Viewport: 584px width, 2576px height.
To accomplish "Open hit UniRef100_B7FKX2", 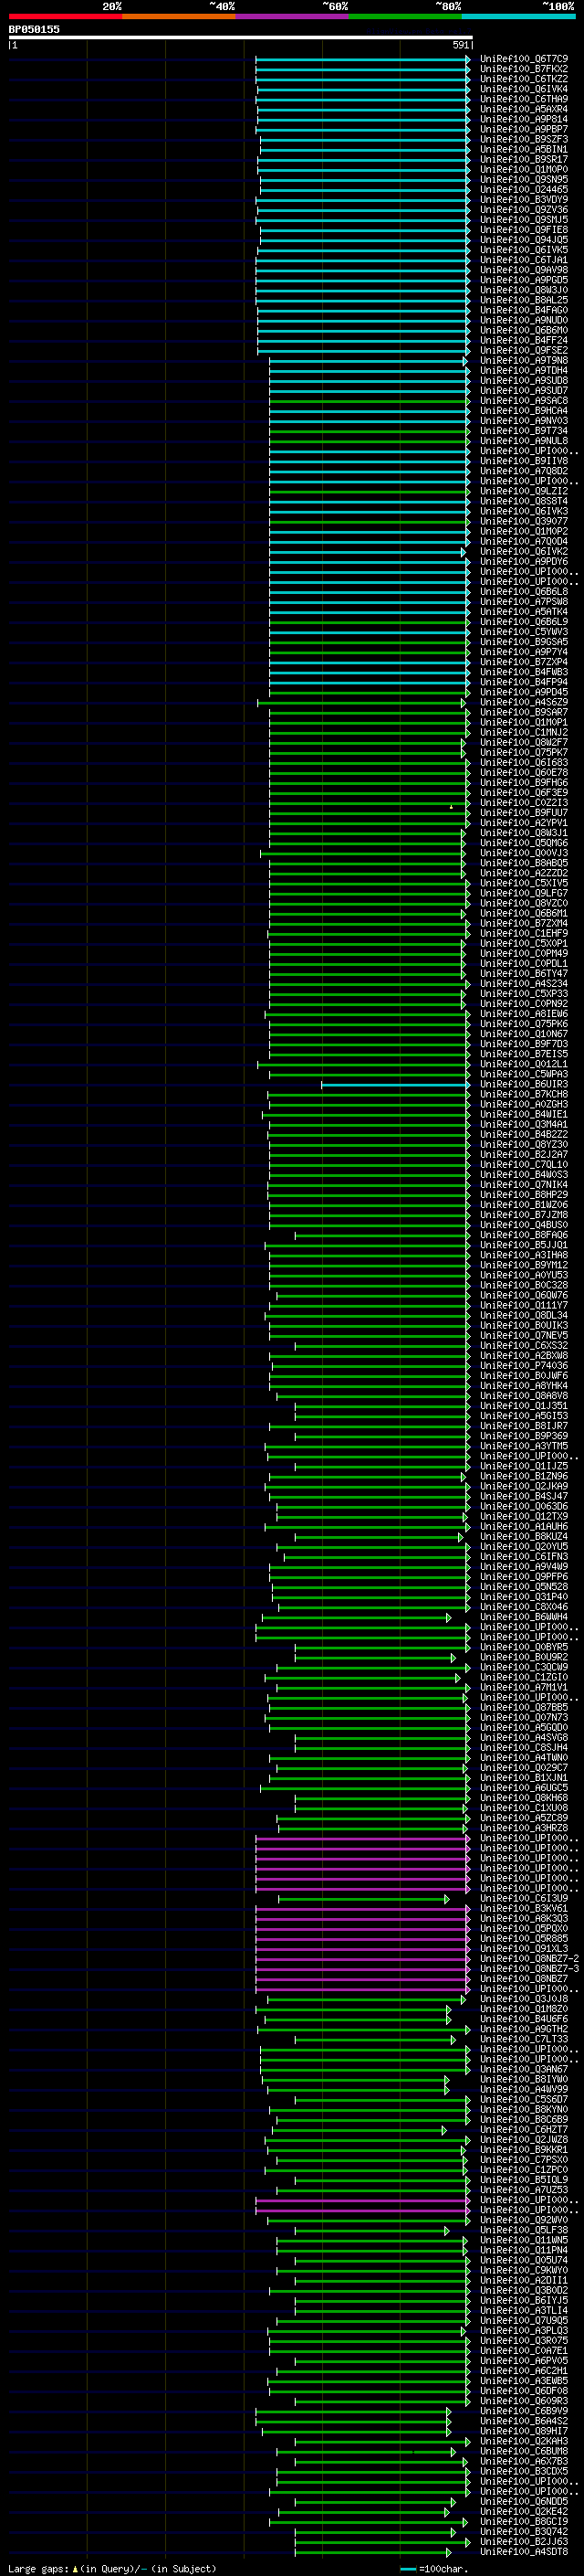I will pyautogui.click(x=524, y=69).
